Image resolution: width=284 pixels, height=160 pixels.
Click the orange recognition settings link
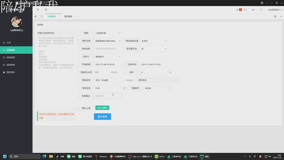[56, 116]
